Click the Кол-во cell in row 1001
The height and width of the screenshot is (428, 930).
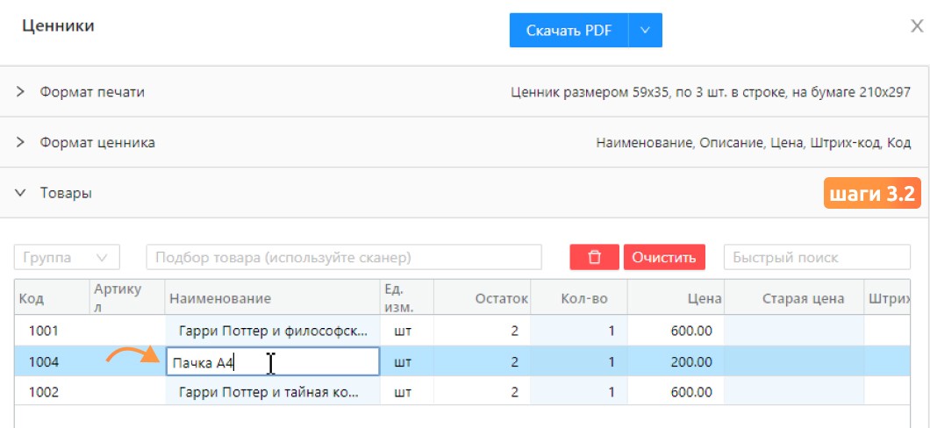tap(579, 331)
